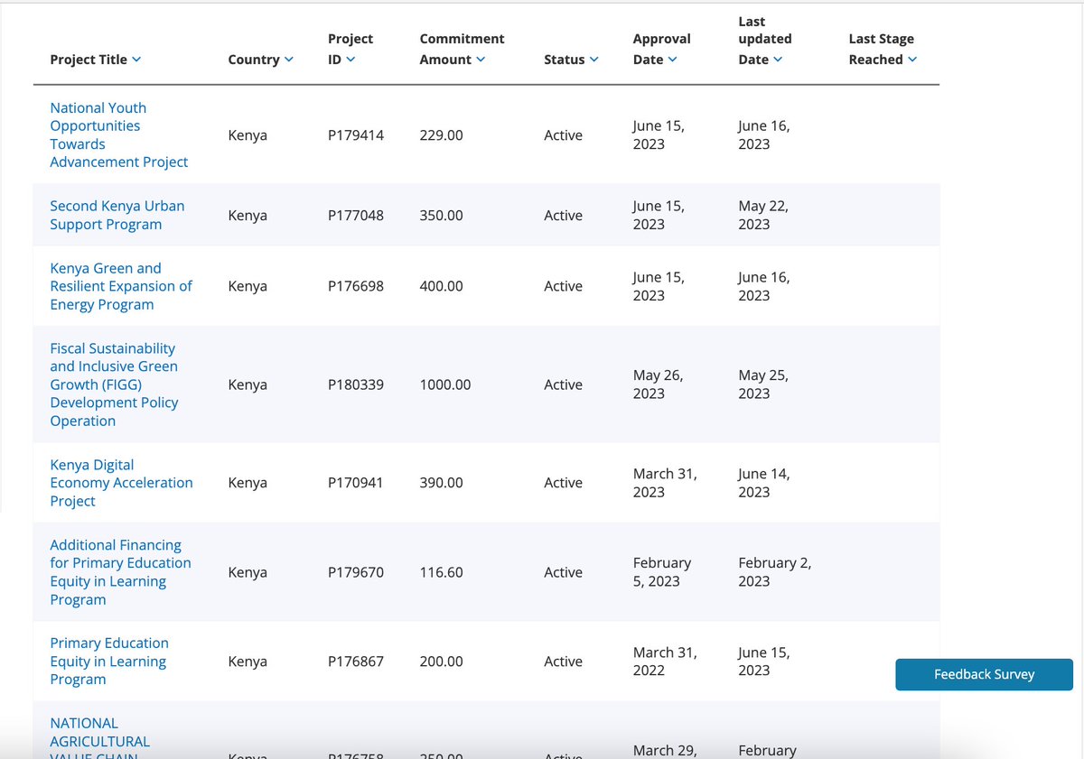Image resolution: width=1084 pixels, height=759 pixels.
Task: Select commitment amount 1000.00
Action: click(445, 384)
